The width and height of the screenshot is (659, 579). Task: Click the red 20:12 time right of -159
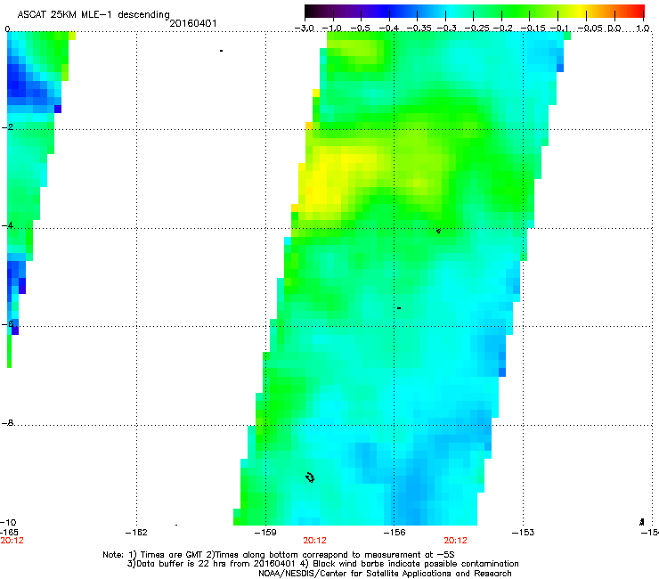pos(314,541)
